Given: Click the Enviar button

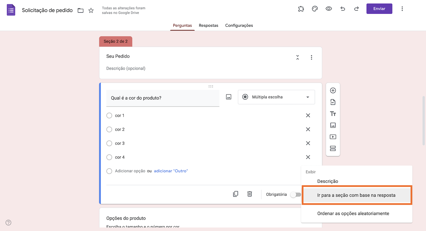Looking at the screenshot, I should coord(379,9).
